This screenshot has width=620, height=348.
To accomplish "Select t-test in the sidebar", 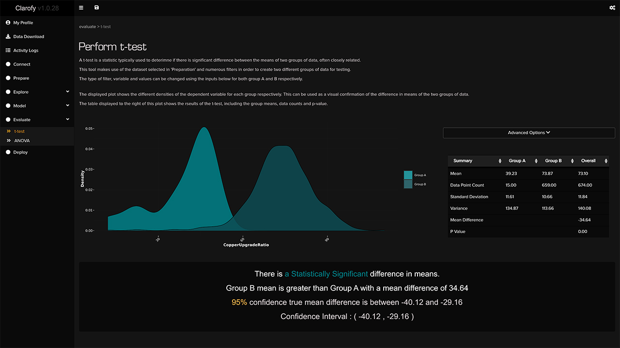I will point(19,131).
